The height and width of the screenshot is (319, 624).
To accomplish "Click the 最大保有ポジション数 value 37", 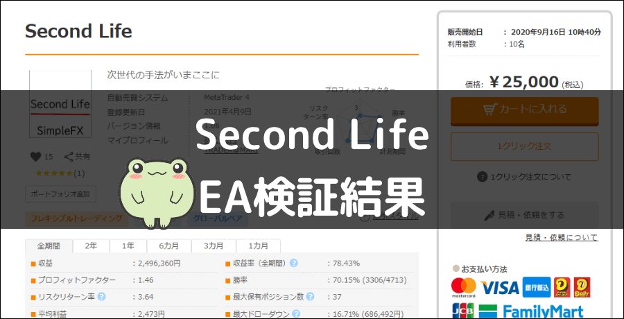I will pyautogui.click(x=337, y=297).
